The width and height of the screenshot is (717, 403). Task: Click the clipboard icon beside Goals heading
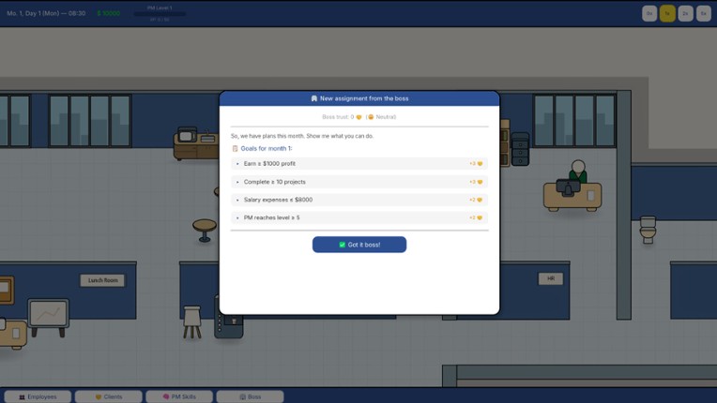tap(235, 148)
